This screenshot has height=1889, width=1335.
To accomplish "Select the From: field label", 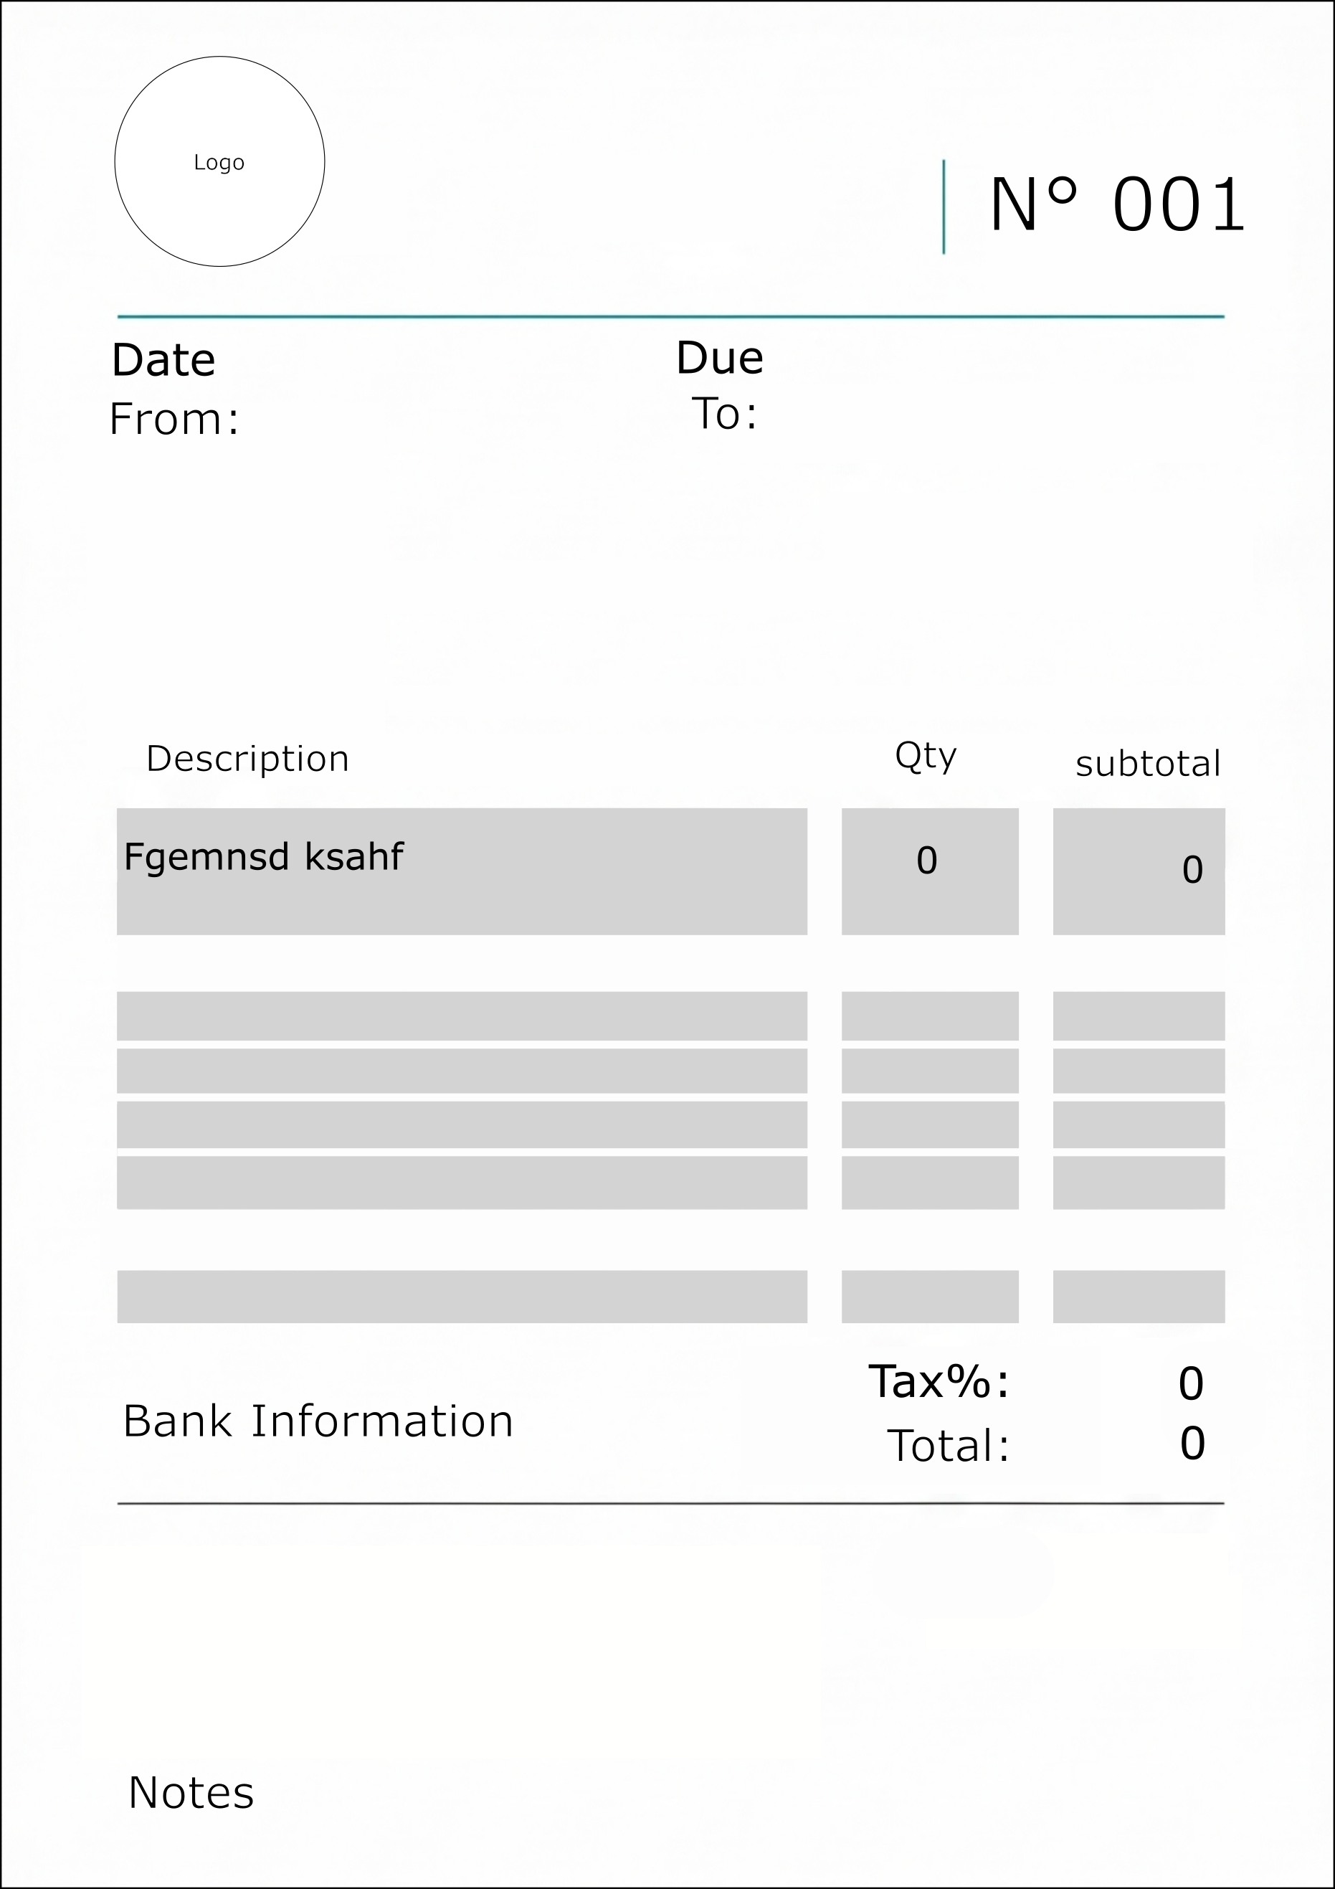I will pyautogui.click(x=174, y=419).
